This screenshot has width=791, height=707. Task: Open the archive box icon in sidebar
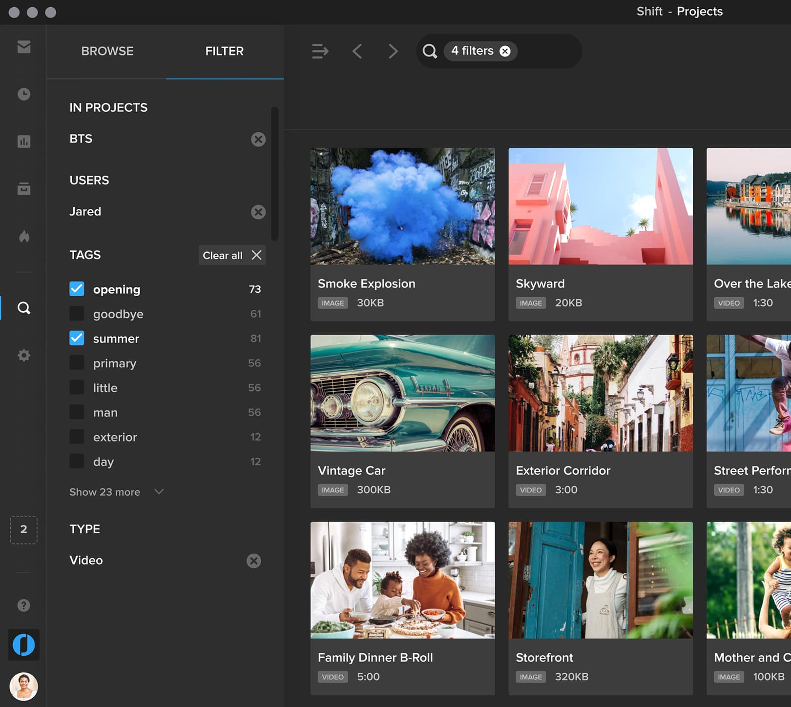23,189
